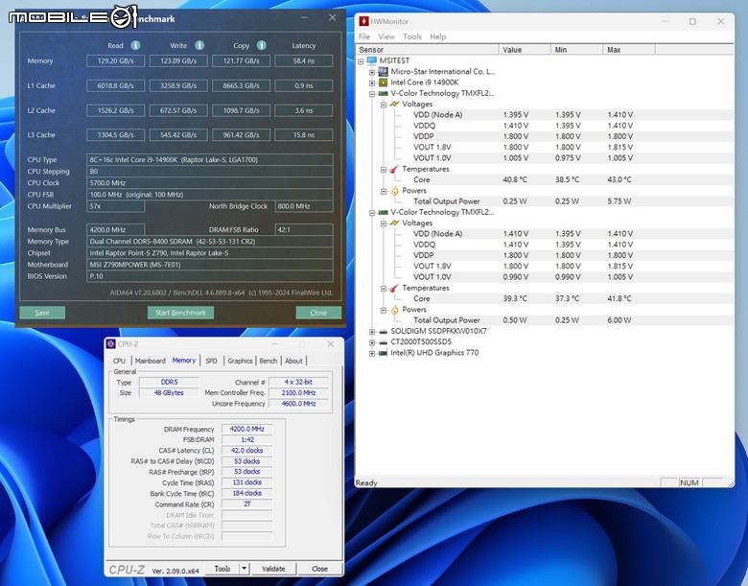Click the CPU Type i9-14900K field

pos(209,160)
